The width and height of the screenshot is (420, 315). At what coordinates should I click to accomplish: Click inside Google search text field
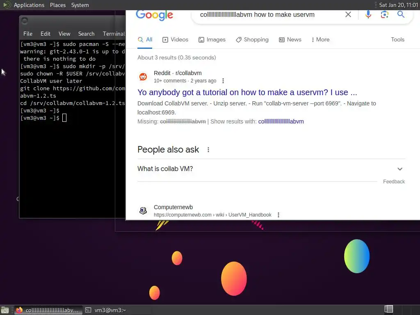(x=257, y=15)
